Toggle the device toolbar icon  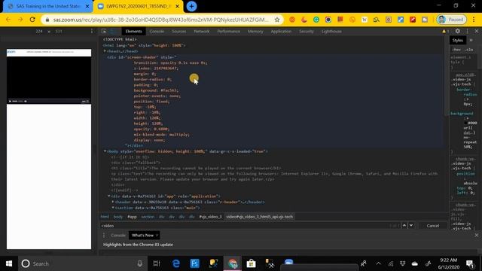(x=113, y=31)
